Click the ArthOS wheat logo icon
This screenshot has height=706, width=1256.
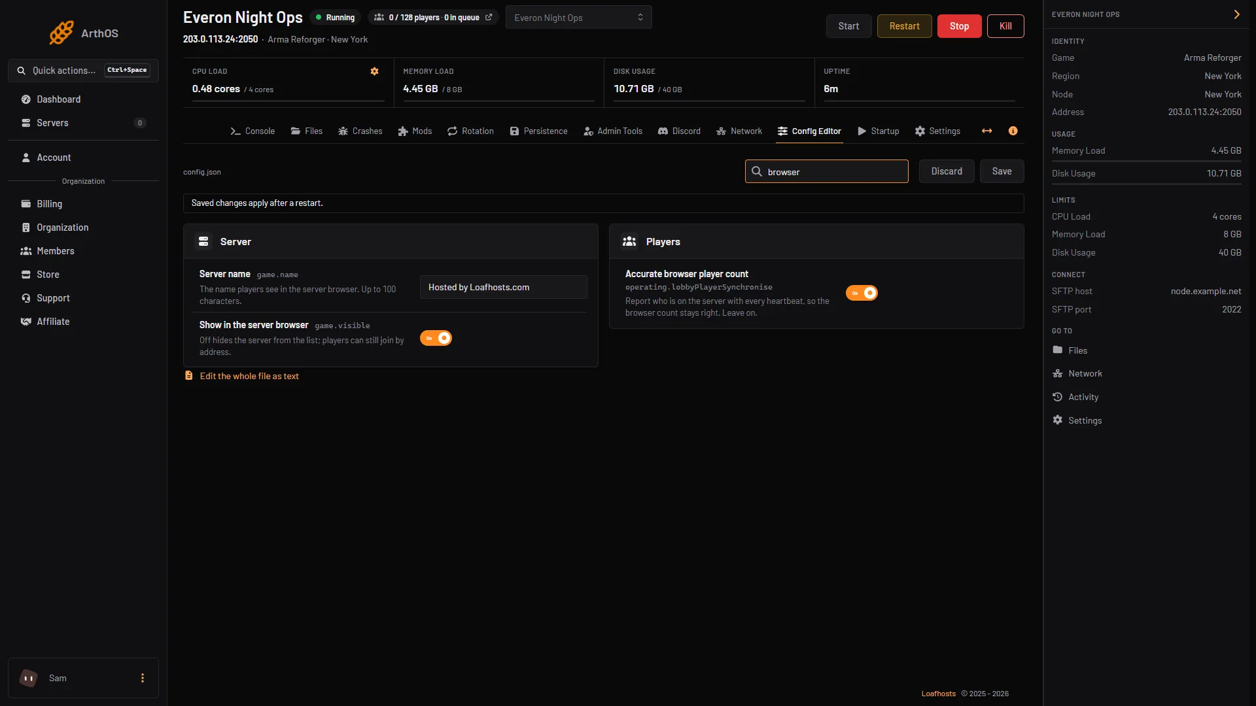click(61, 33)
